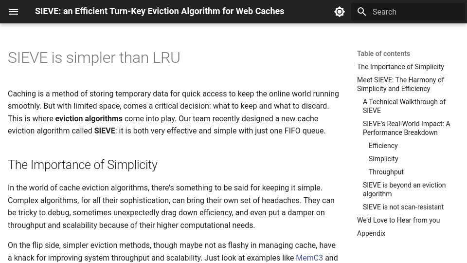Image resolution: width=467 pixels, height=263 pixels.
Task: Select the Simplicity contents entry
Action: pyautogui.click(x=383, y=159)
